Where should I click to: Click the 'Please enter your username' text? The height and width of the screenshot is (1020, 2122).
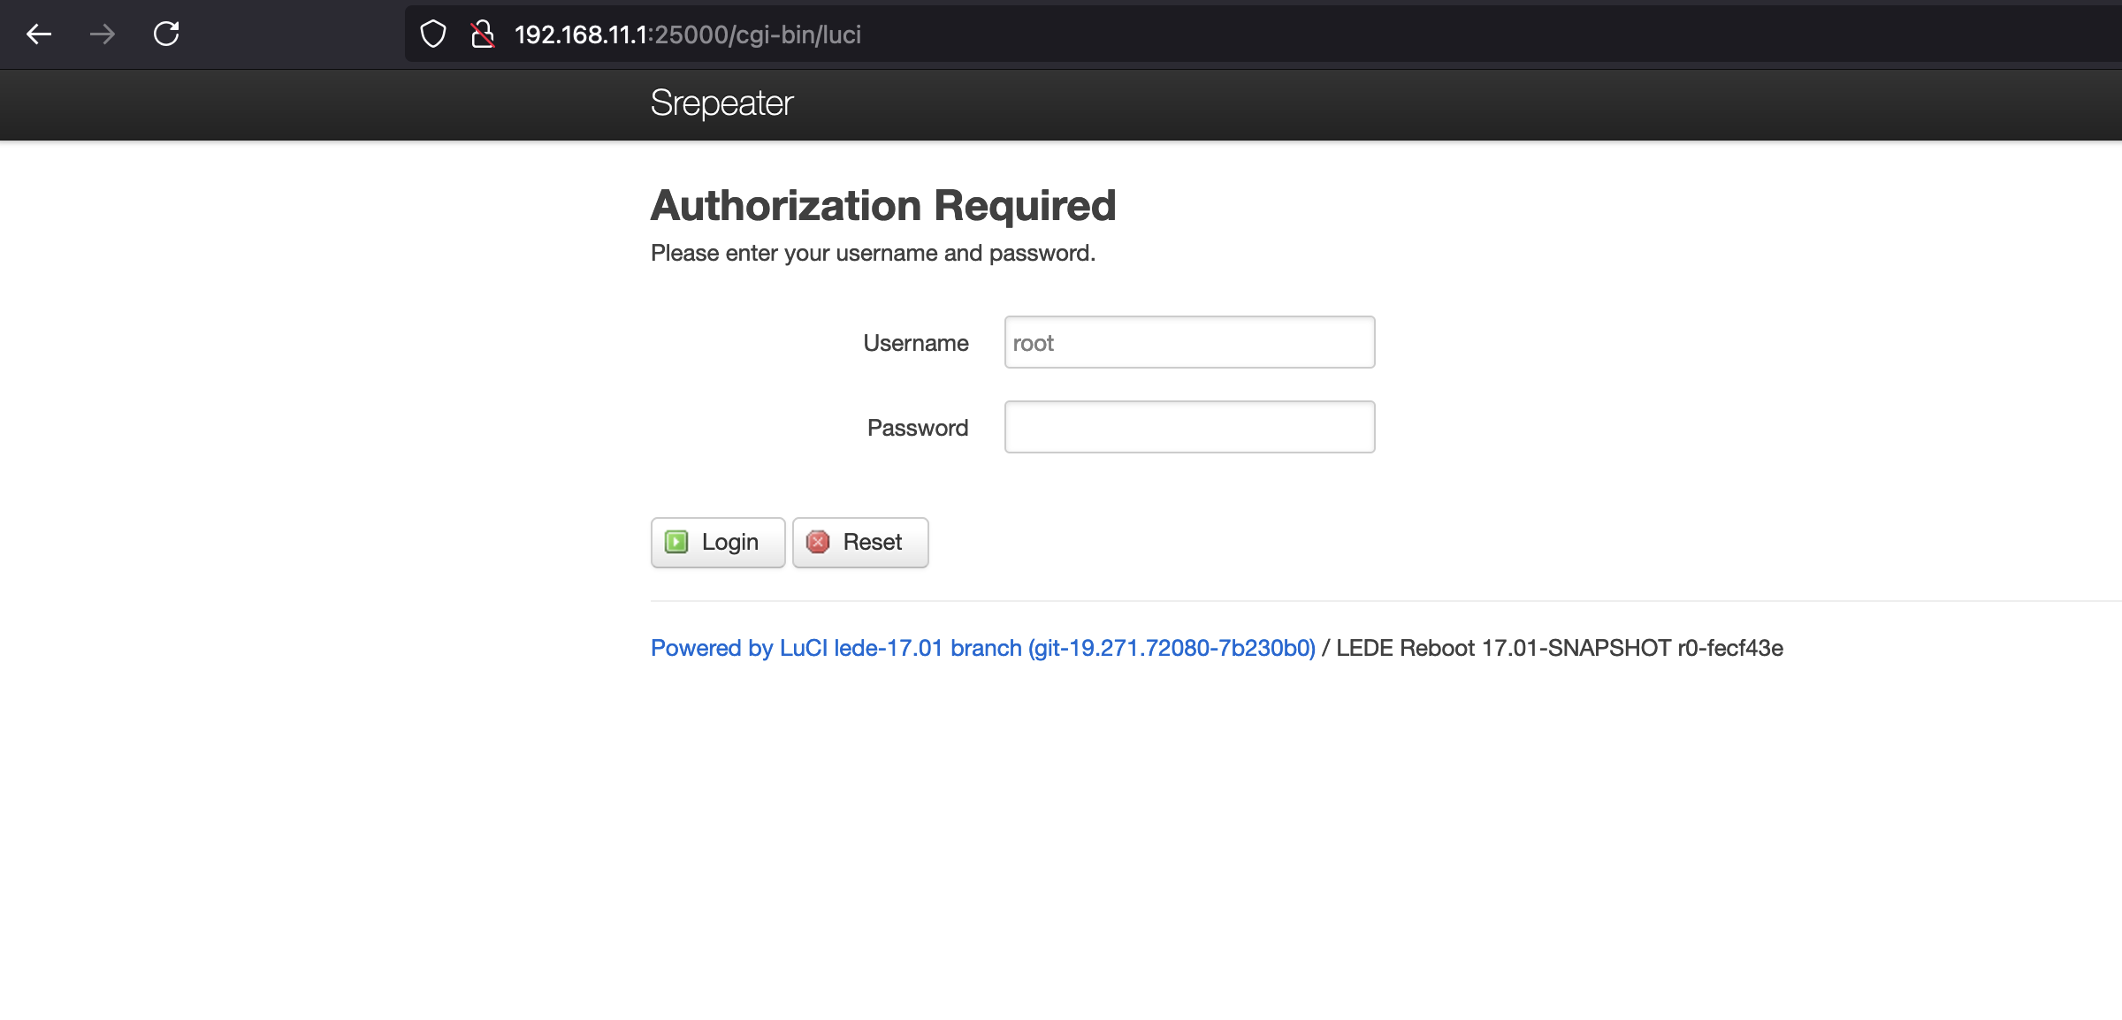tap(873, 254)
